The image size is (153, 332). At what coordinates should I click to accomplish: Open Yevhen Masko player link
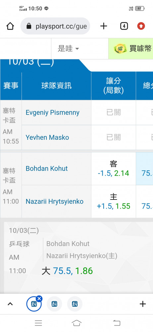pos(47,137)
